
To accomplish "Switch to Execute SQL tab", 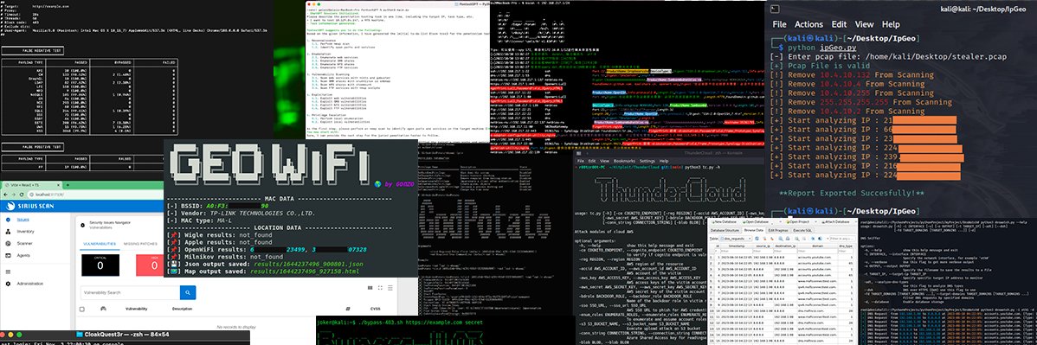I will click(x=802, y=231).
